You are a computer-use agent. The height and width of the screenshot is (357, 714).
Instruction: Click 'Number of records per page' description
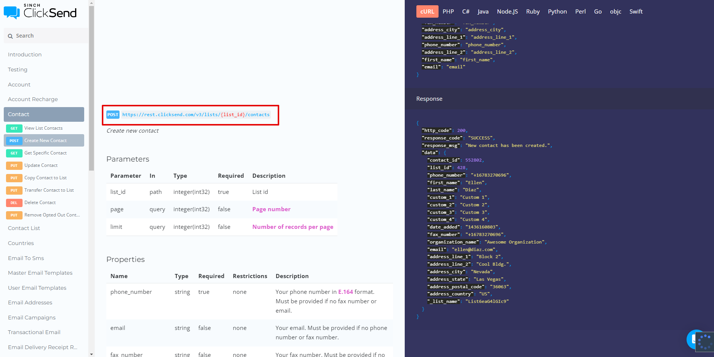pos(293,227)
